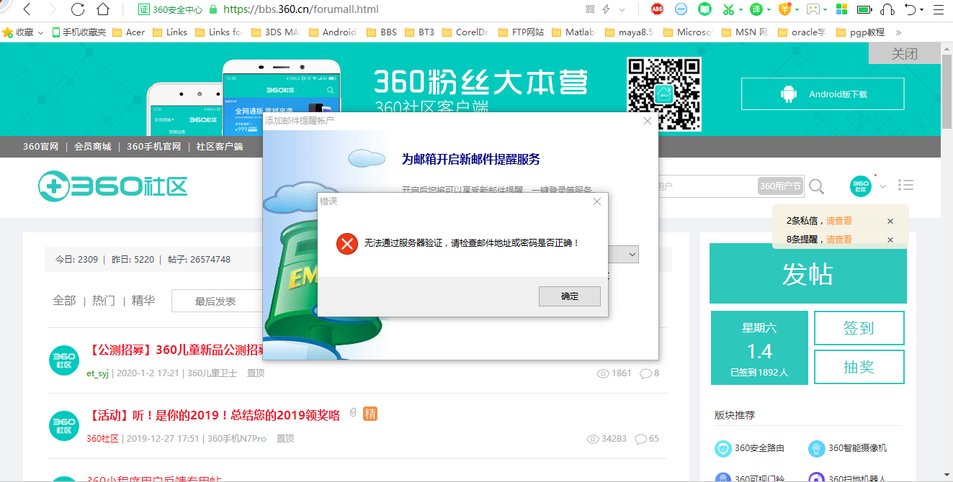
Task: Open the 手机收藏夹 bookmark
Action: pyautogui.click(x=79, y=32)
